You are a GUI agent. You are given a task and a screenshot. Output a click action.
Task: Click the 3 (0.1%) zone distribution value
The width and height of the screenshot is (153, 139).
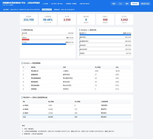[129, 53]
